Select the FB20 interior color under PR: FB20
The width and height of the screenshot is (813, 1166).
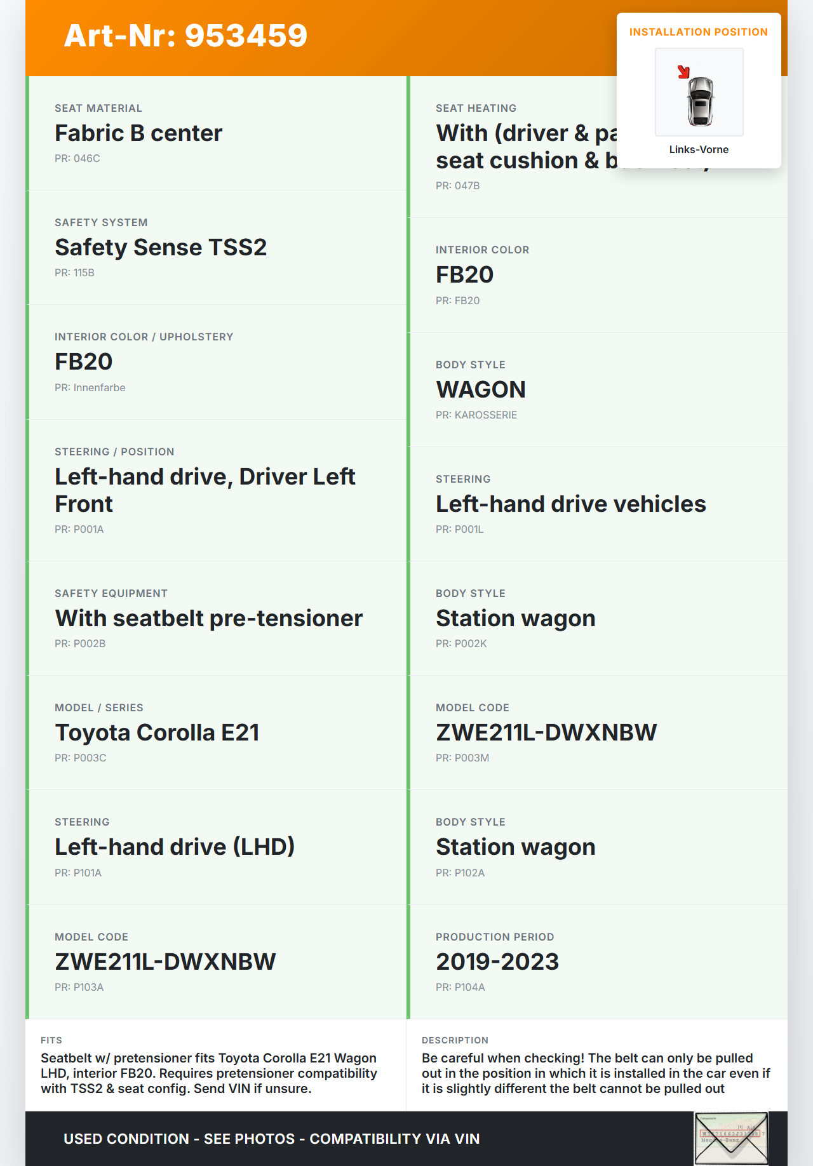coord(464,275)
